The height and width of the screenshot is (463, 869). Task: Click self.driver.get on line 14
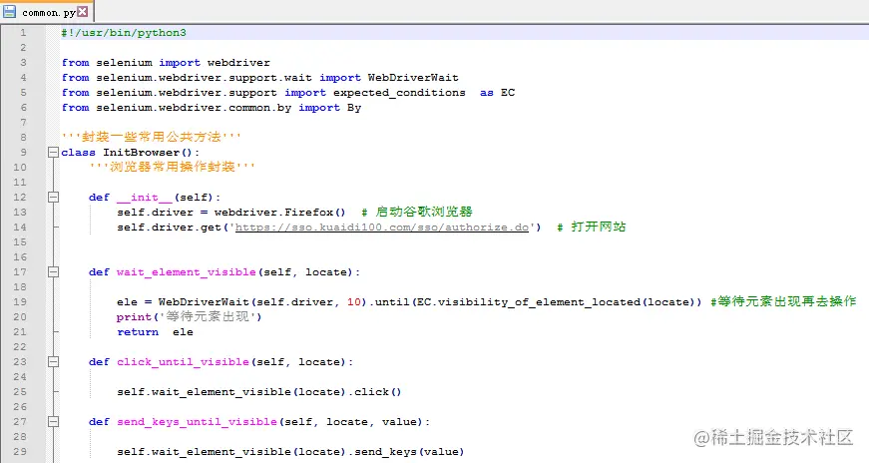tap(169, 227)
